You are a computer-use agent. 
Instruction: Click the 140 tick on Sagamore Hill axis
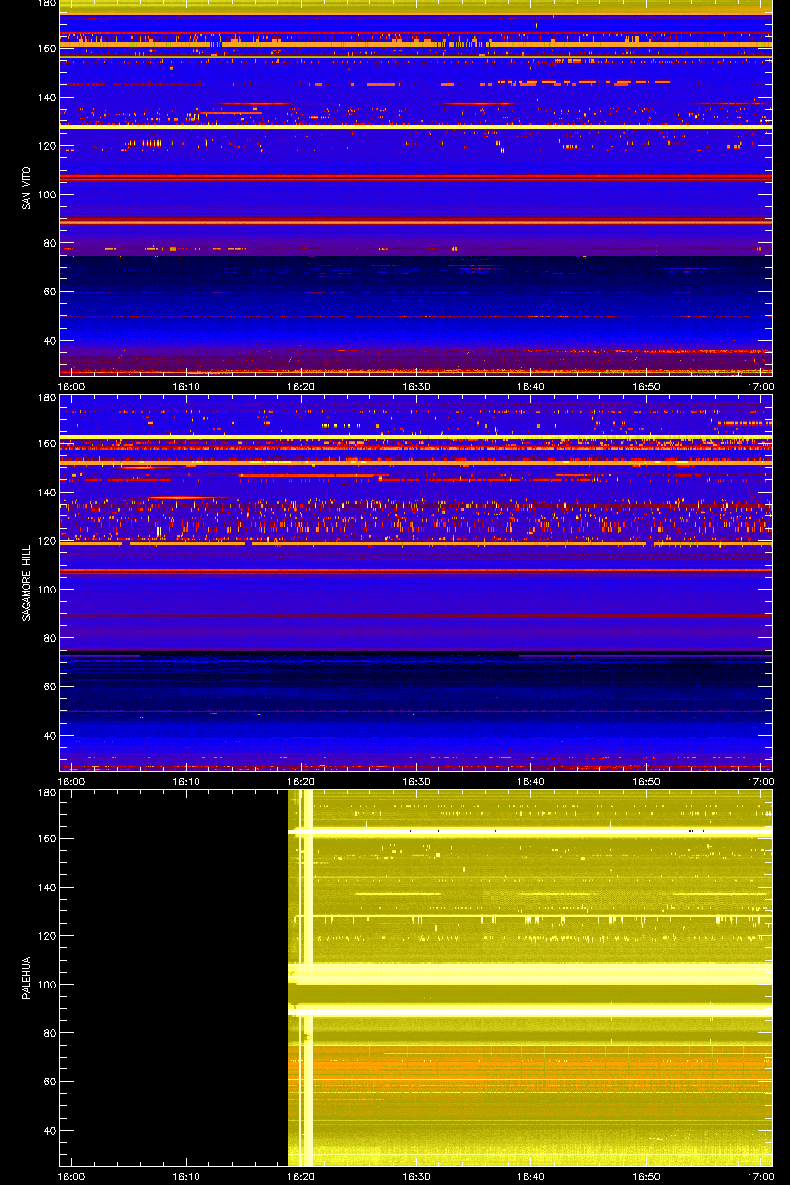pos(46,493)
